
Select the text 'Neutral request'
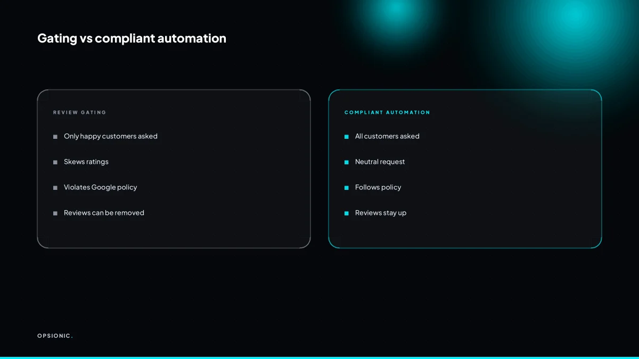tap(380, 162)
